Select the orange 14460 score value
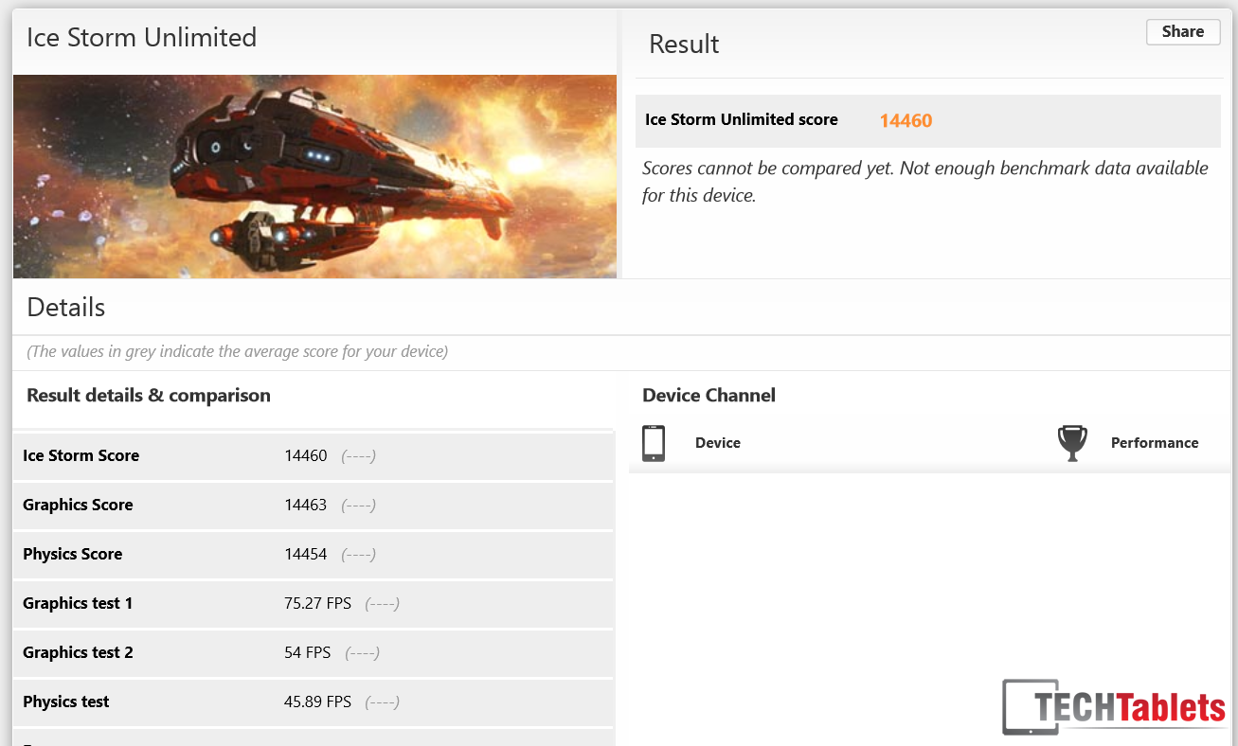 [x=906, y=120]
